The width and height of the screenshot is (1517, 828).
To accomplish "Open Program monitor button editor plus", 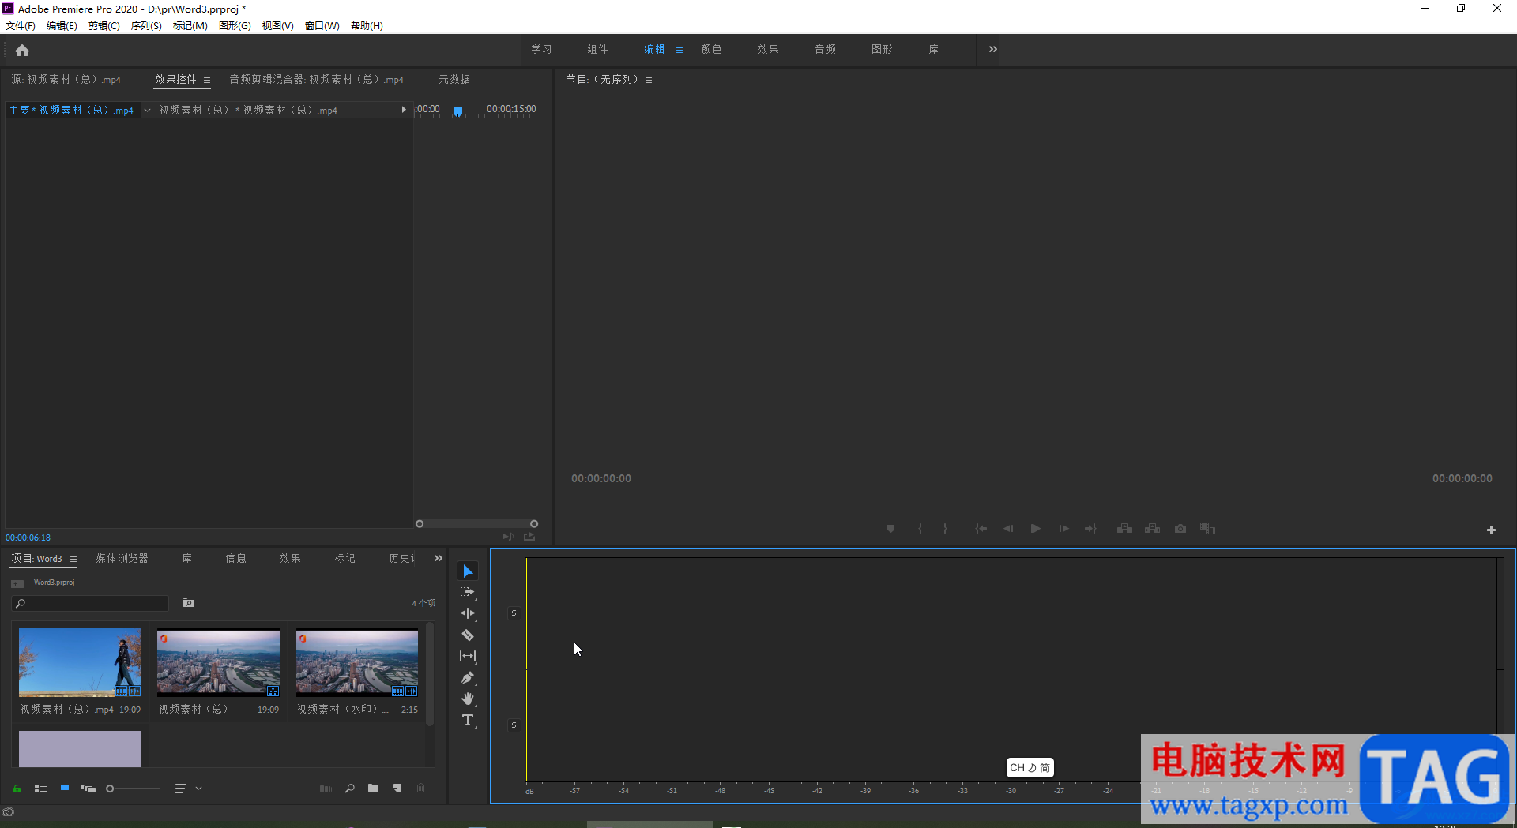I will (x=1491, y=530).
